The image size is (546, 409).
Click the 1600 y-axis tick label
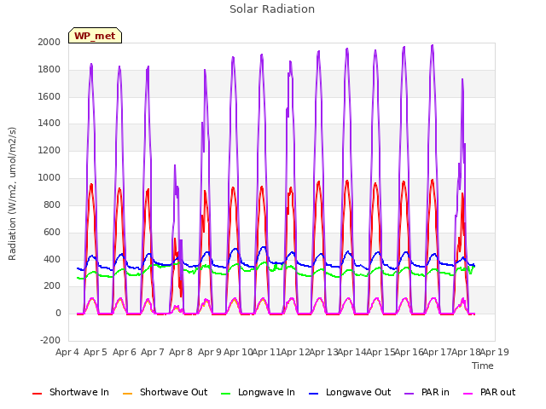click(49, 96)
